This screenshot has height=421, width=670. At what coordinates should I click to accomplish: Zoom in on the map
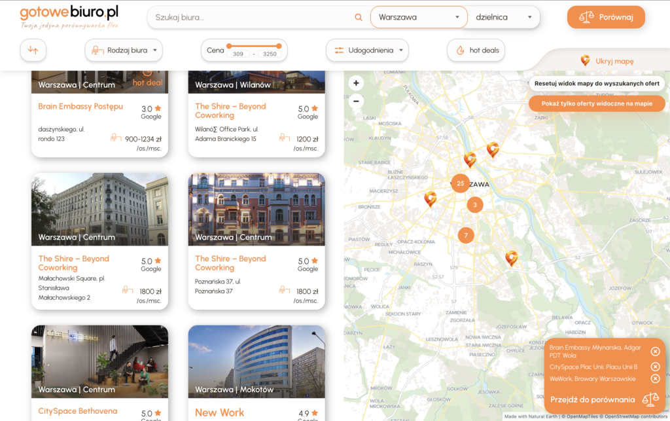356,83
